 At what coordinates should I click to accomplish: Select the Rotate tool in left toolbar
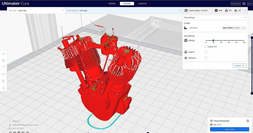click(x=3, y=67)
